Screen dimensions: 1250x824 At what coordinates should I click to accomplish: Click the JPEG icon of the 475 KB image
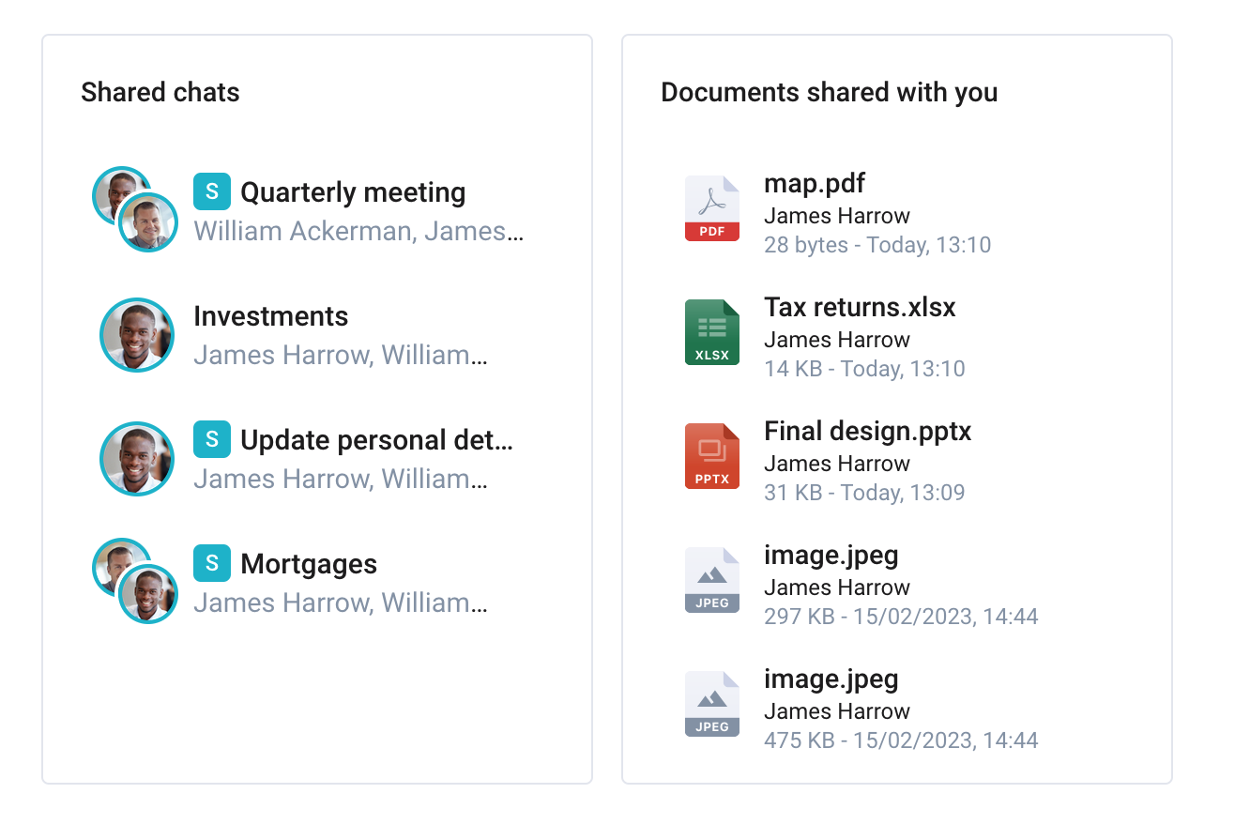pyautogui.click(x=712, y=704)
